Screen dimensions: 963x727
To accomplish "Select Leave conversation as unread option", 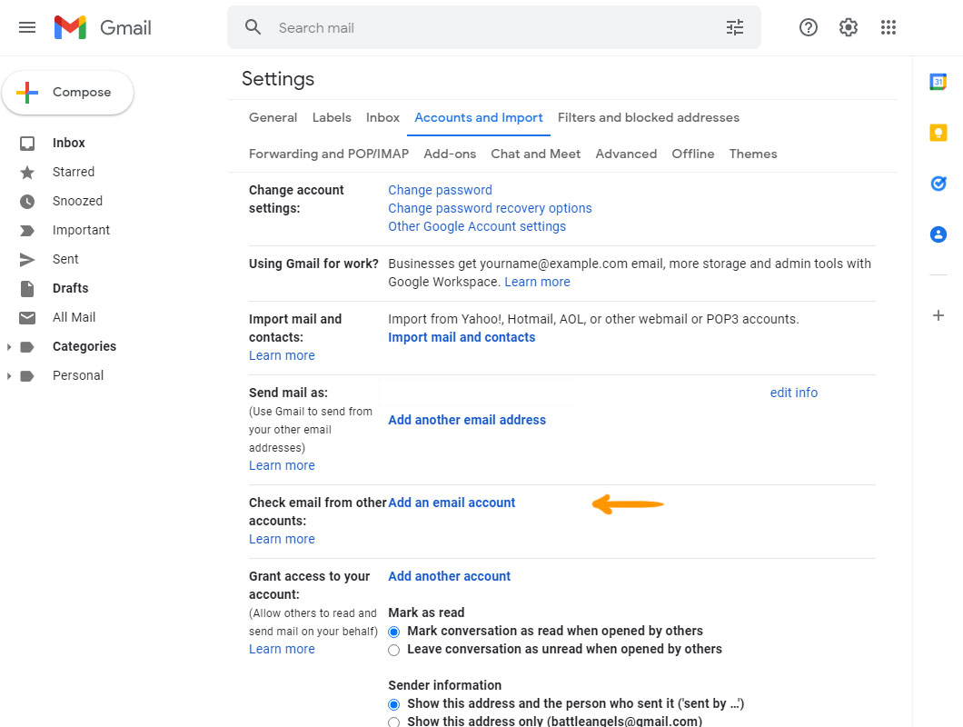I will click(x=394, y=650).
